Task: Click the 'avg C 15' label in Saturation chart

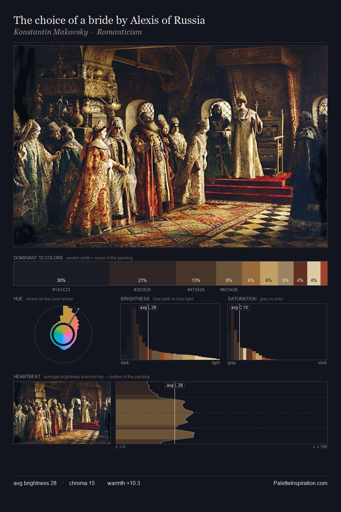Action: 239,308
